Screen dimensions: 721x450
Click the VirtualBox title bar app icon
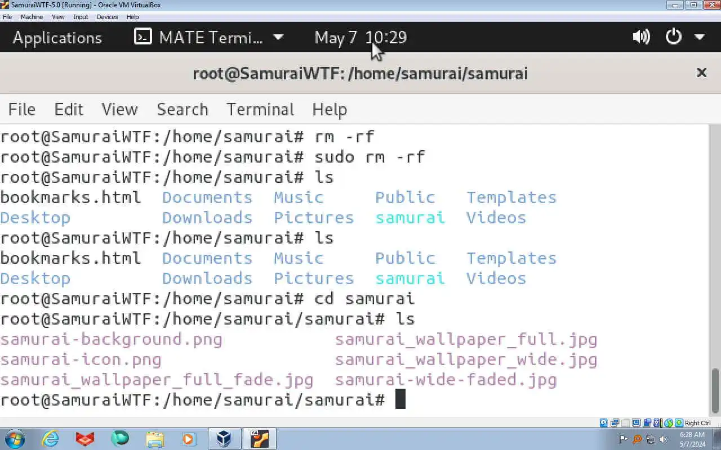coord(5,5)
